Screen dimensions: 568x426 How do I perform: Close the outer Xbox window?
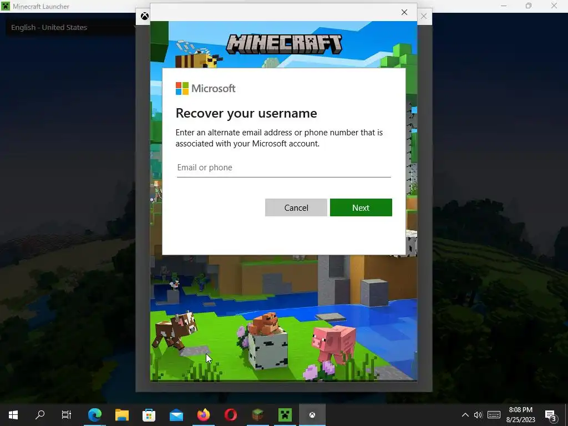click(x=423, y=16)
